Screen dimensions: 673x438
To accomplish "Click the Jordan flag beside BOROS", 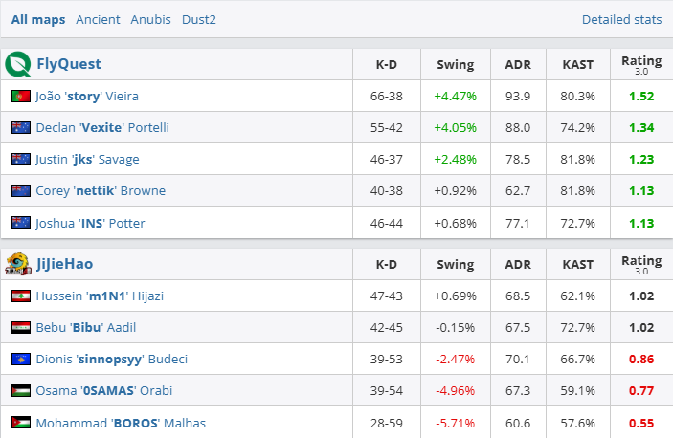I will pyautogui.click(x=21, y=422).
